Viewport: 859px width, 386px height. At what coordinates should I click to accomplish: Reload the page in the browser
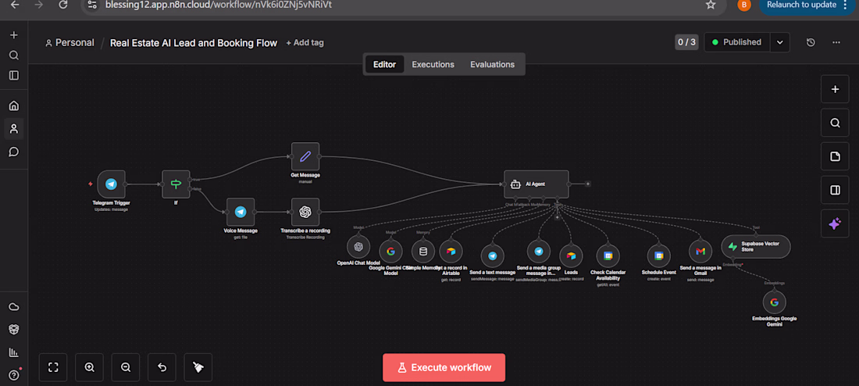(63, 5)
